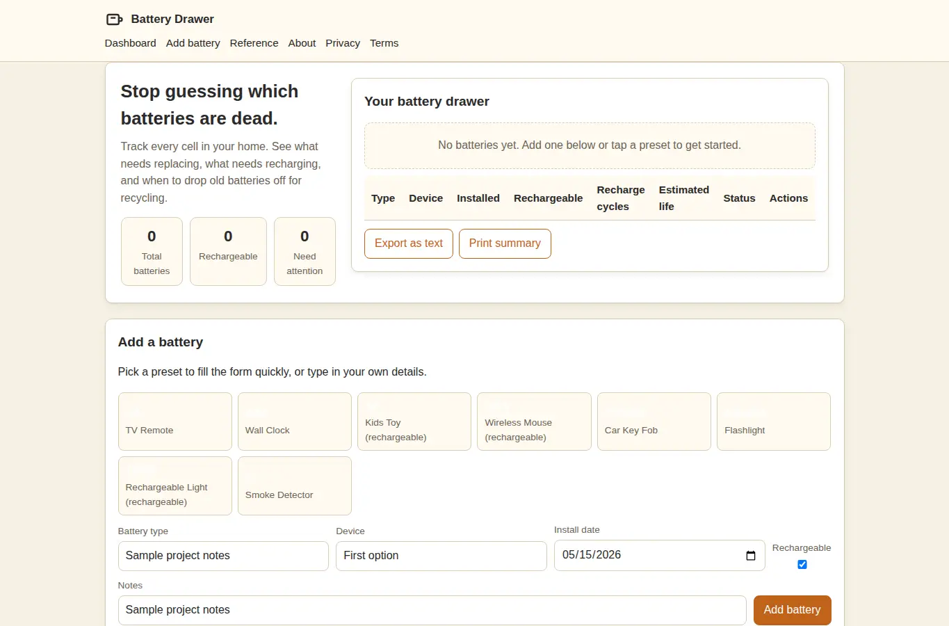Viewport: 949px width, 626px height.
Task: Click the Recharge cycles column header
Action: [x=621, y=198]
